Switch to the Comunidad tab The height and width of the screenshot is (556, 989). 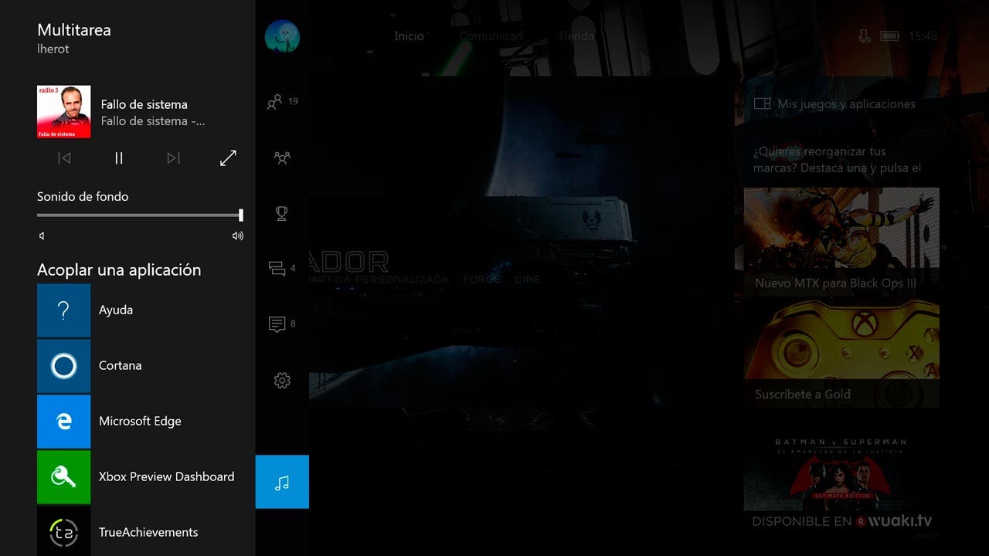(491, 36)
